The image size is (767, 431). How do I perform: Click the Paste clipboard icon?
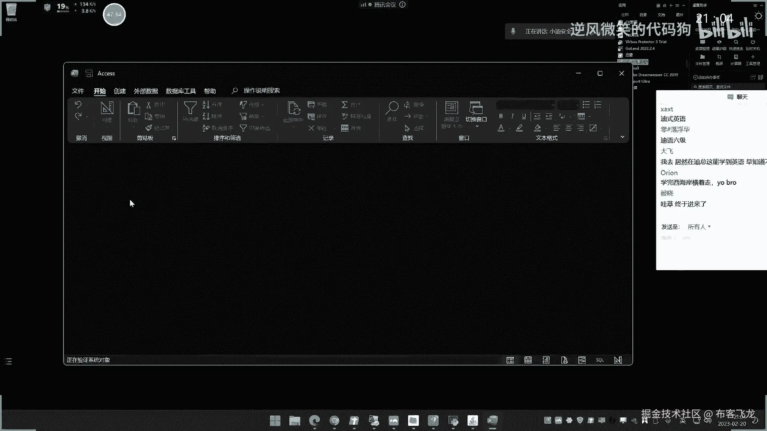[x=133, y=109]
